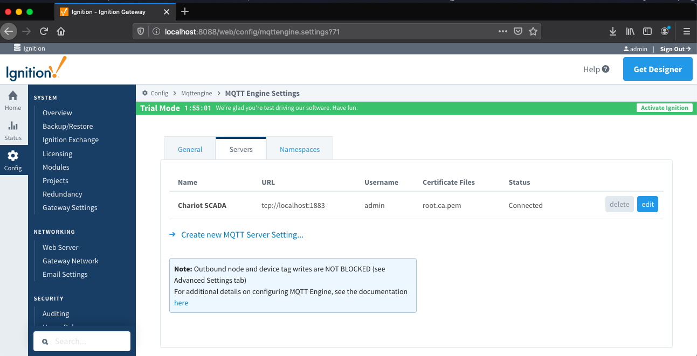
Task: Open the Status section icon
Action: (13, 130)
